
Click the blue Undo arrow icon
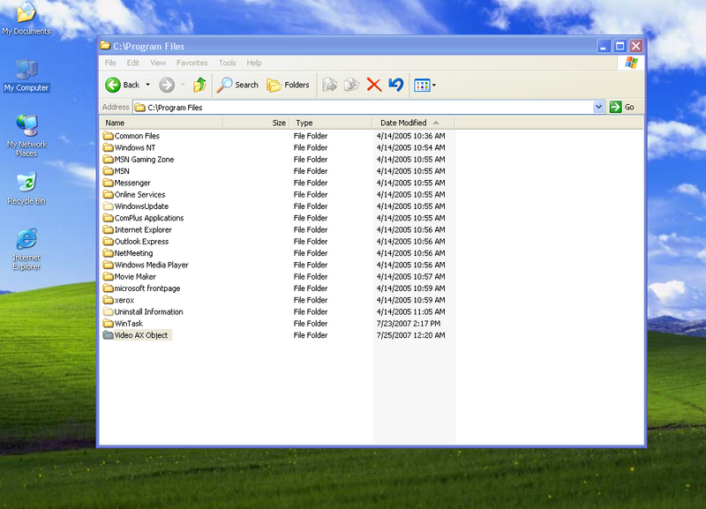pyautogui.click(x=395, y=85)
